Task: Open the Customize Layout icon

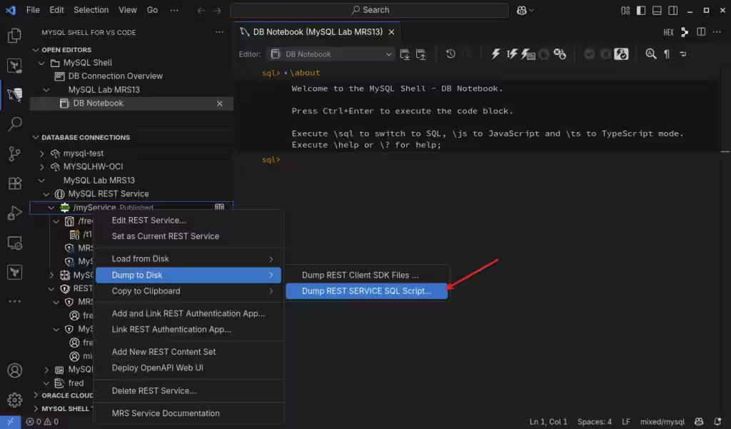Action: tap(625, 10)
